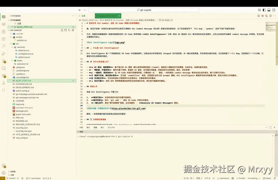
Task: Open the Accounts icon in activity bar
Action: [x=4, y=166]
